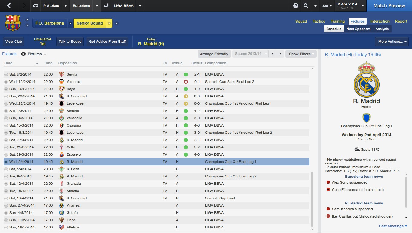
Task: Click the Villarreal club badge
Action: [61, 205]
